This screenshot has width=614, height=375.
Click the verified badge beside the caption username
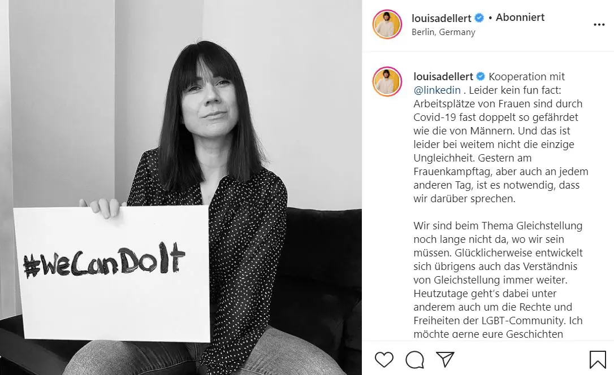[x=481, y=77]
